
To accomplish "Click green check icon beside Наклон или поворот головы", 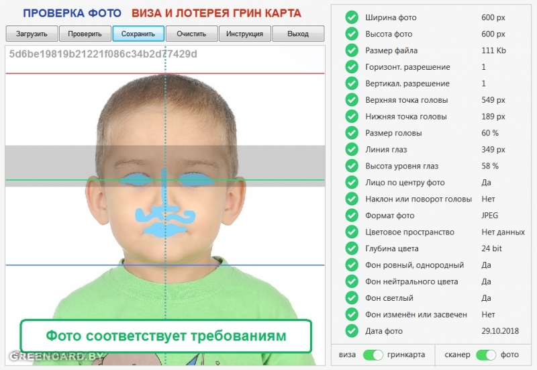I will 352,199.
